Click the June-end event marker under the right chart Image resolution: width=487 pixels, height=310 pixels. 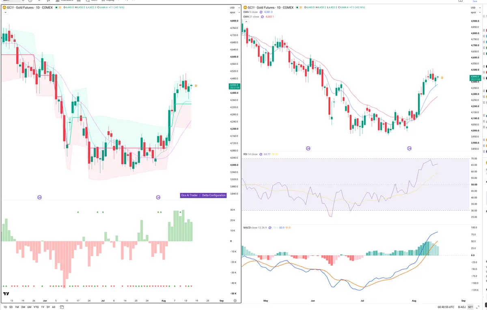coord(308,149)
